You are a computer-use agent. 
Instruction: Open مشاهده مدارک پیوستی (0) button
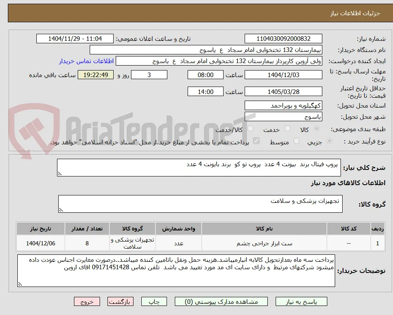pos(221,301)
